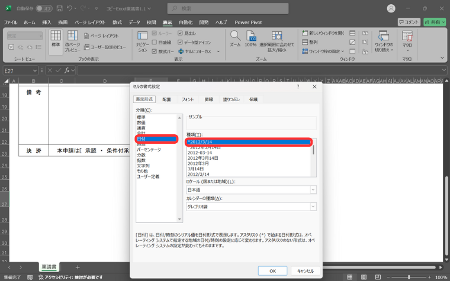
Task: Open the ロケール locale dropdown (日本語)
Action: (251, 190)
